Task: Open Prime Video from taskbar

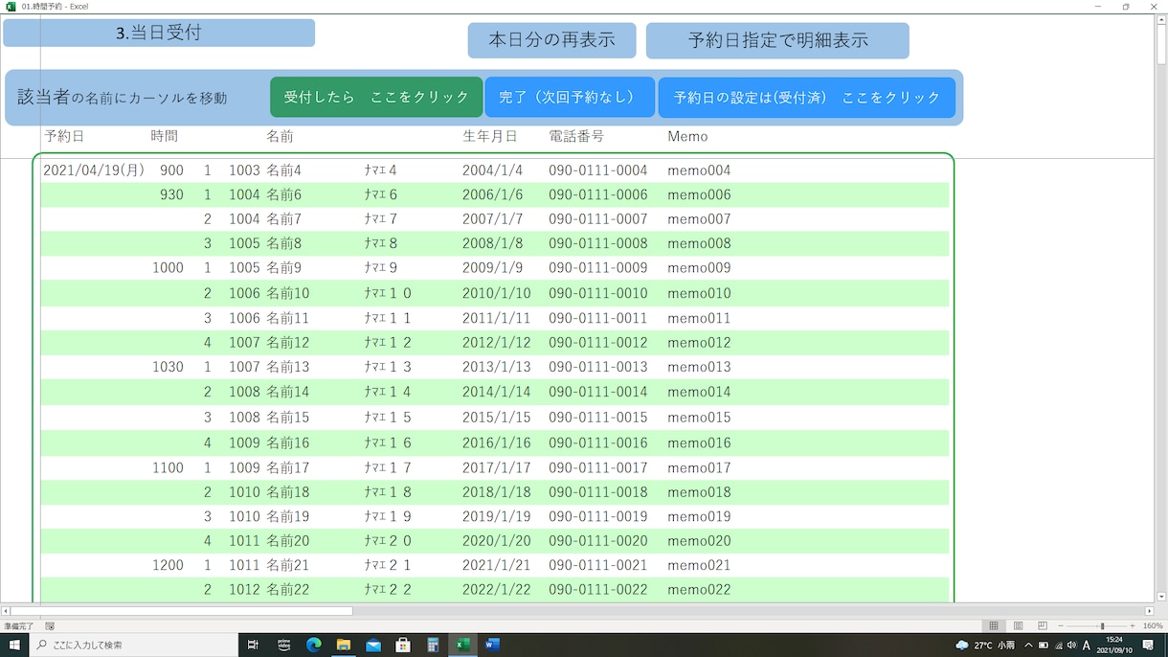Action: (x=283, y=645)
